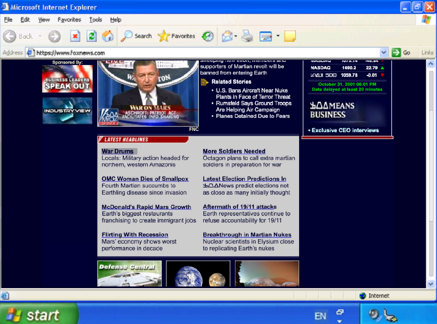437x324 pixels.
Task: Open OMC Woman Dies of Smallpox
Action: coord(145,179)
